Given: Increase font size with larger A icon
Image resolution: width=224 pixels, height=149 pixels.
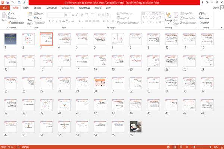Looking at the screenshot, I should coord(73,15).
